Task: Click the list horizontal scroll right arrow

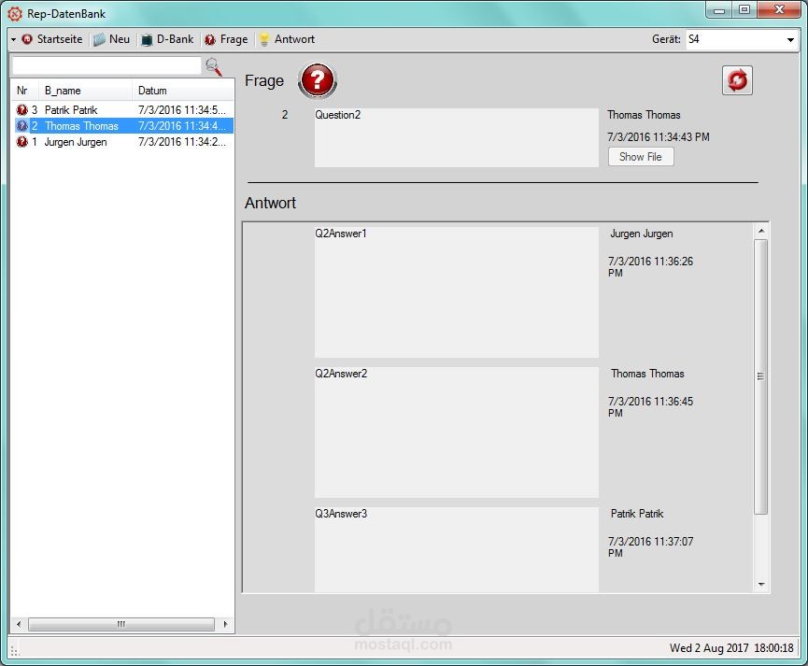Action: pyautogui.click(x=225, y=624)
